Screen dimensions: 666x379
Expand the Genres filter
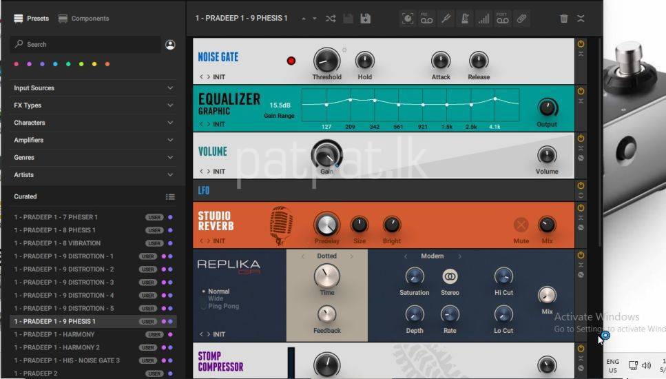coord(93,158)
